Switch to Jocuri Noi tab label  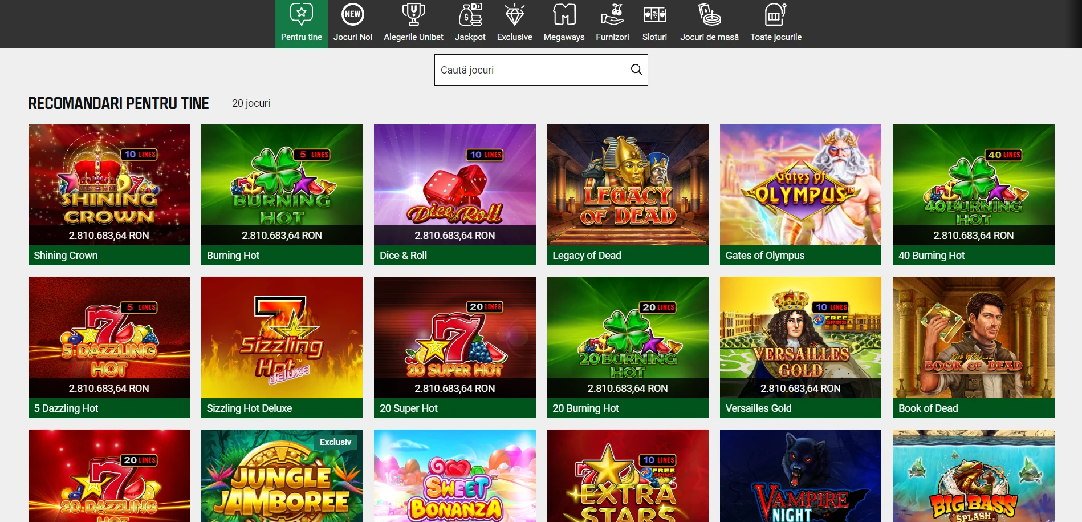(x=353, y=37)
